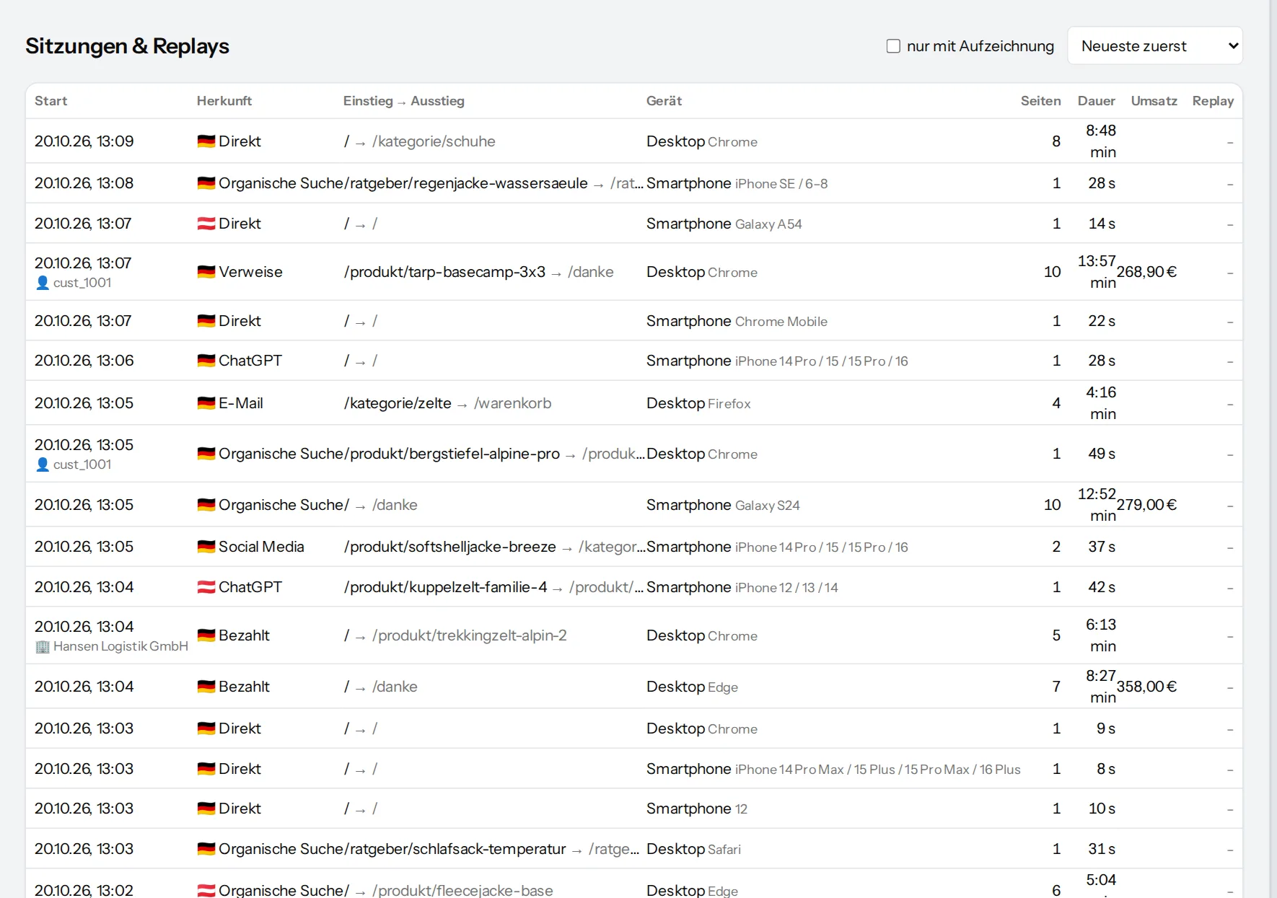The image size is (1277, 898).
Task: Select the revenue value 358,00 €
Action: pyautogui.click(x=1146, y=687)
